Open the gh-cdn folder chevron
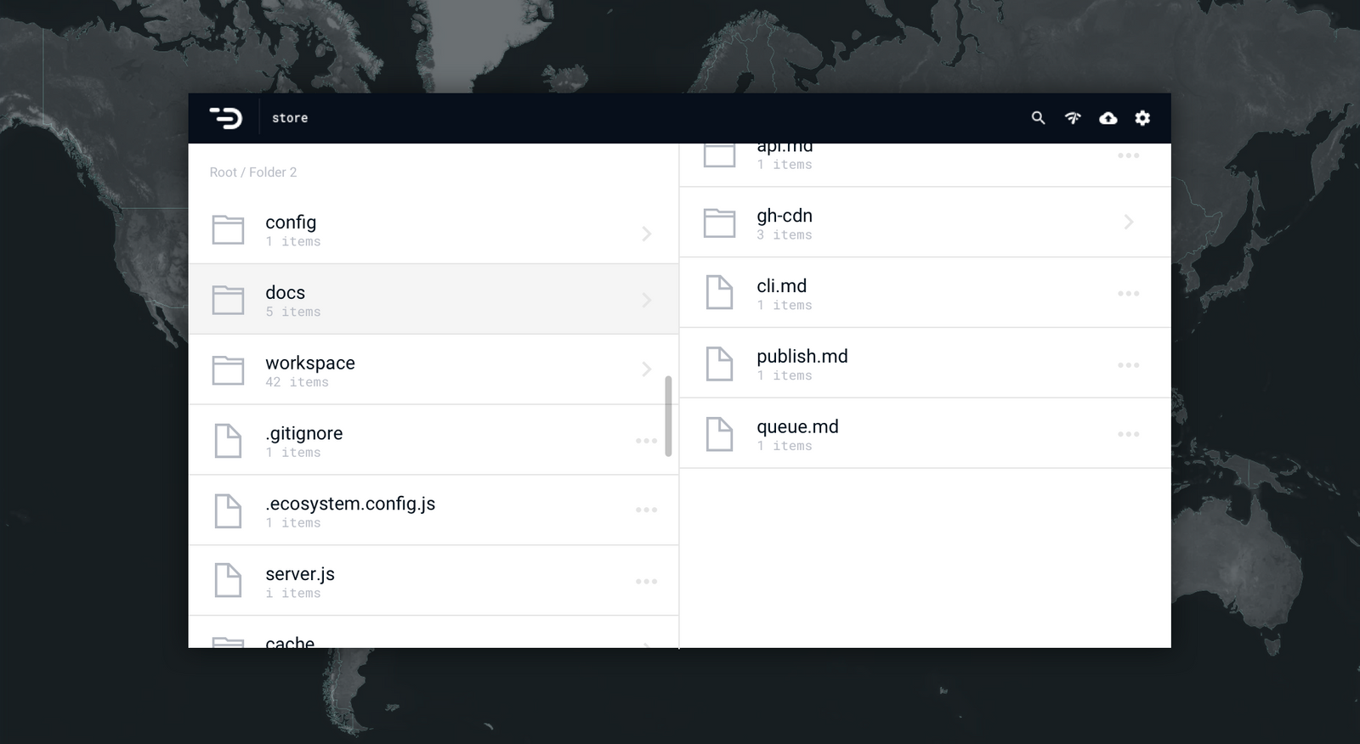Image resolution: width=1360 pixels, height=744 pixels. [x=1129, y=223]
